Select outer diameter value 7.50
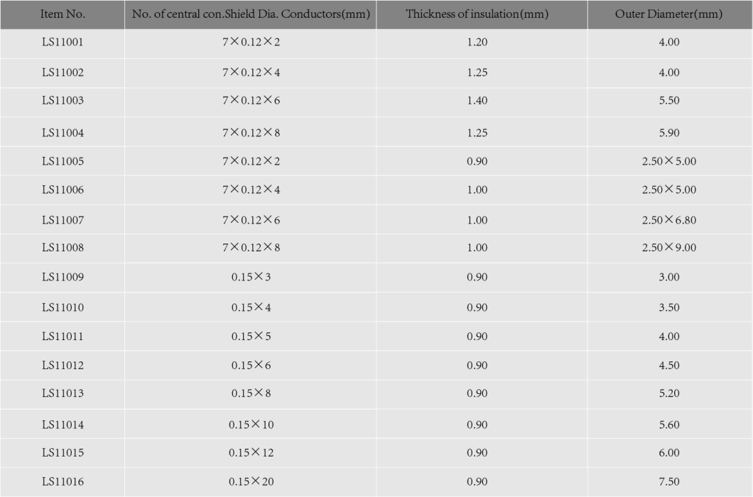Image resolution: width=753 pixels, height=497 pixels. pos(669,481)
